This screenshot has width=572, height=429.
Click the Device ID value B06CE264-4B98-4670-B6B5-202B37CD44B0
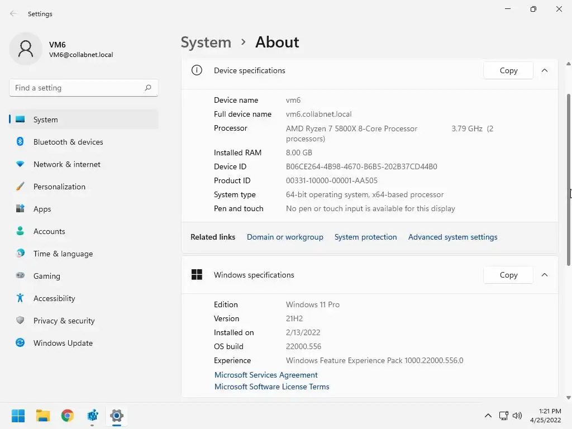tap(361, 166)
